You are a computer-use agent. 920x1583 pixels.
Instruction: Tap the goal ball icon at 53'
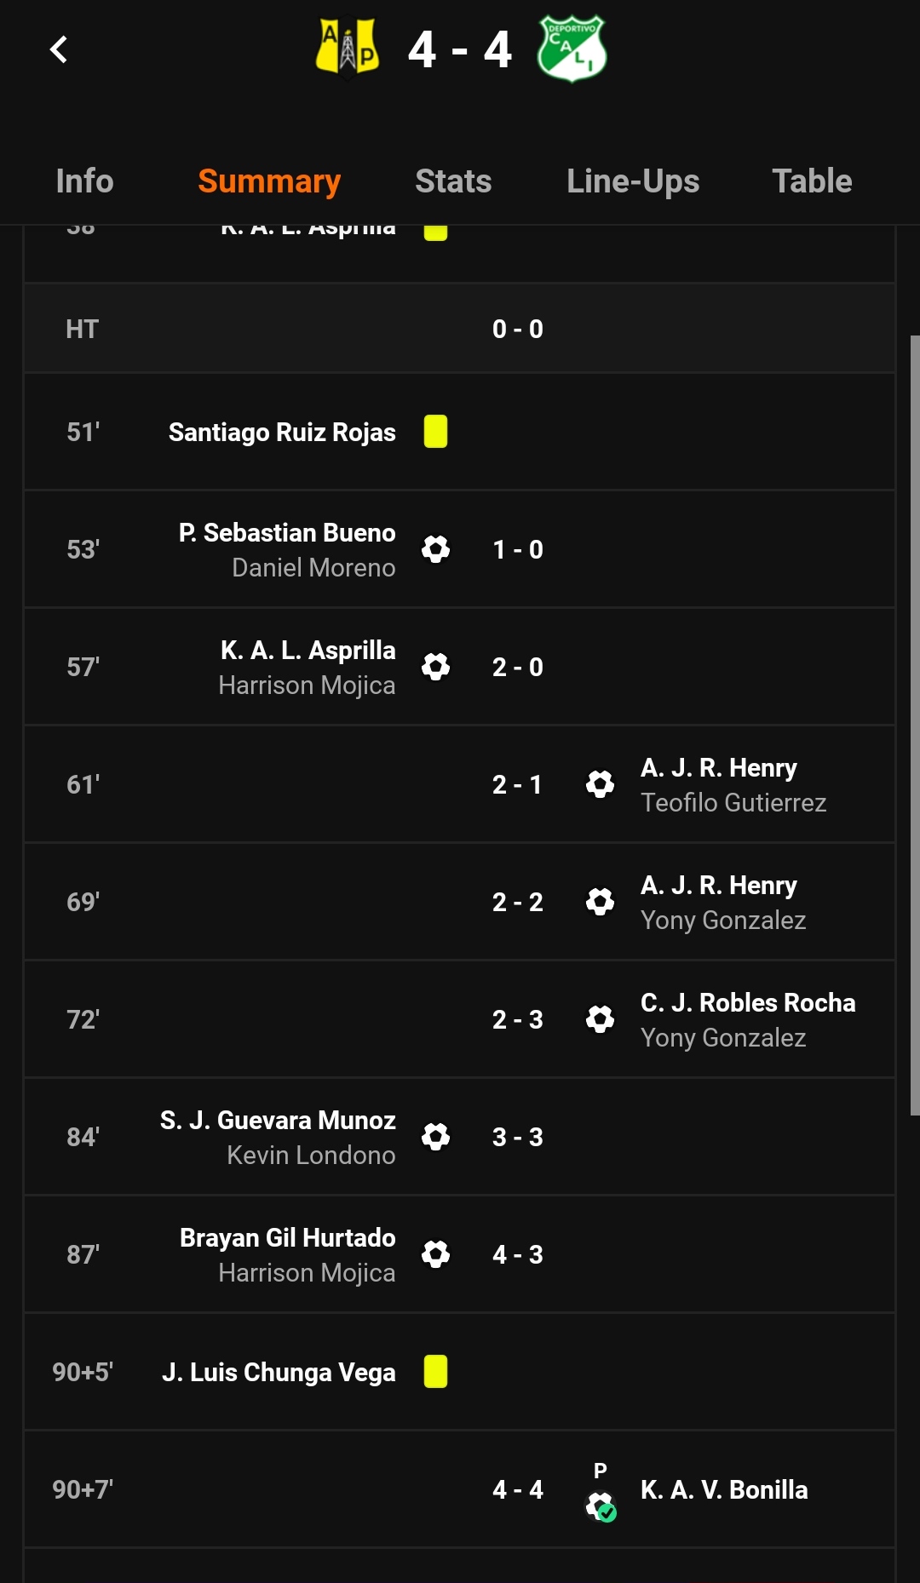click(435, 549)
